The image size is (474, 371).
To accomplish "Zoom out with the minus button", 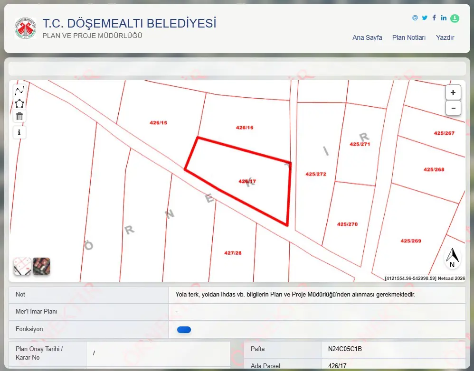I will [x=453, y=108].
